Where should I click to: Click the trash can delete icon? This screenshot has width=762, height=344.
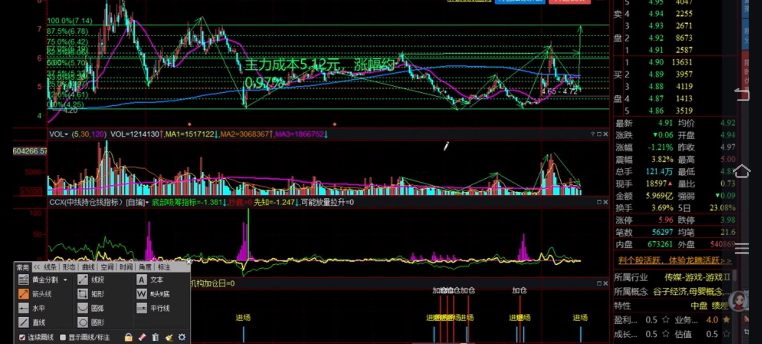(x=155, y=337)
